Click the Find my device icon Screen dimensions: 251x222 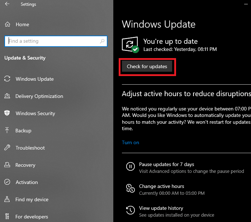pyautogui.click(x=7, y=199)
